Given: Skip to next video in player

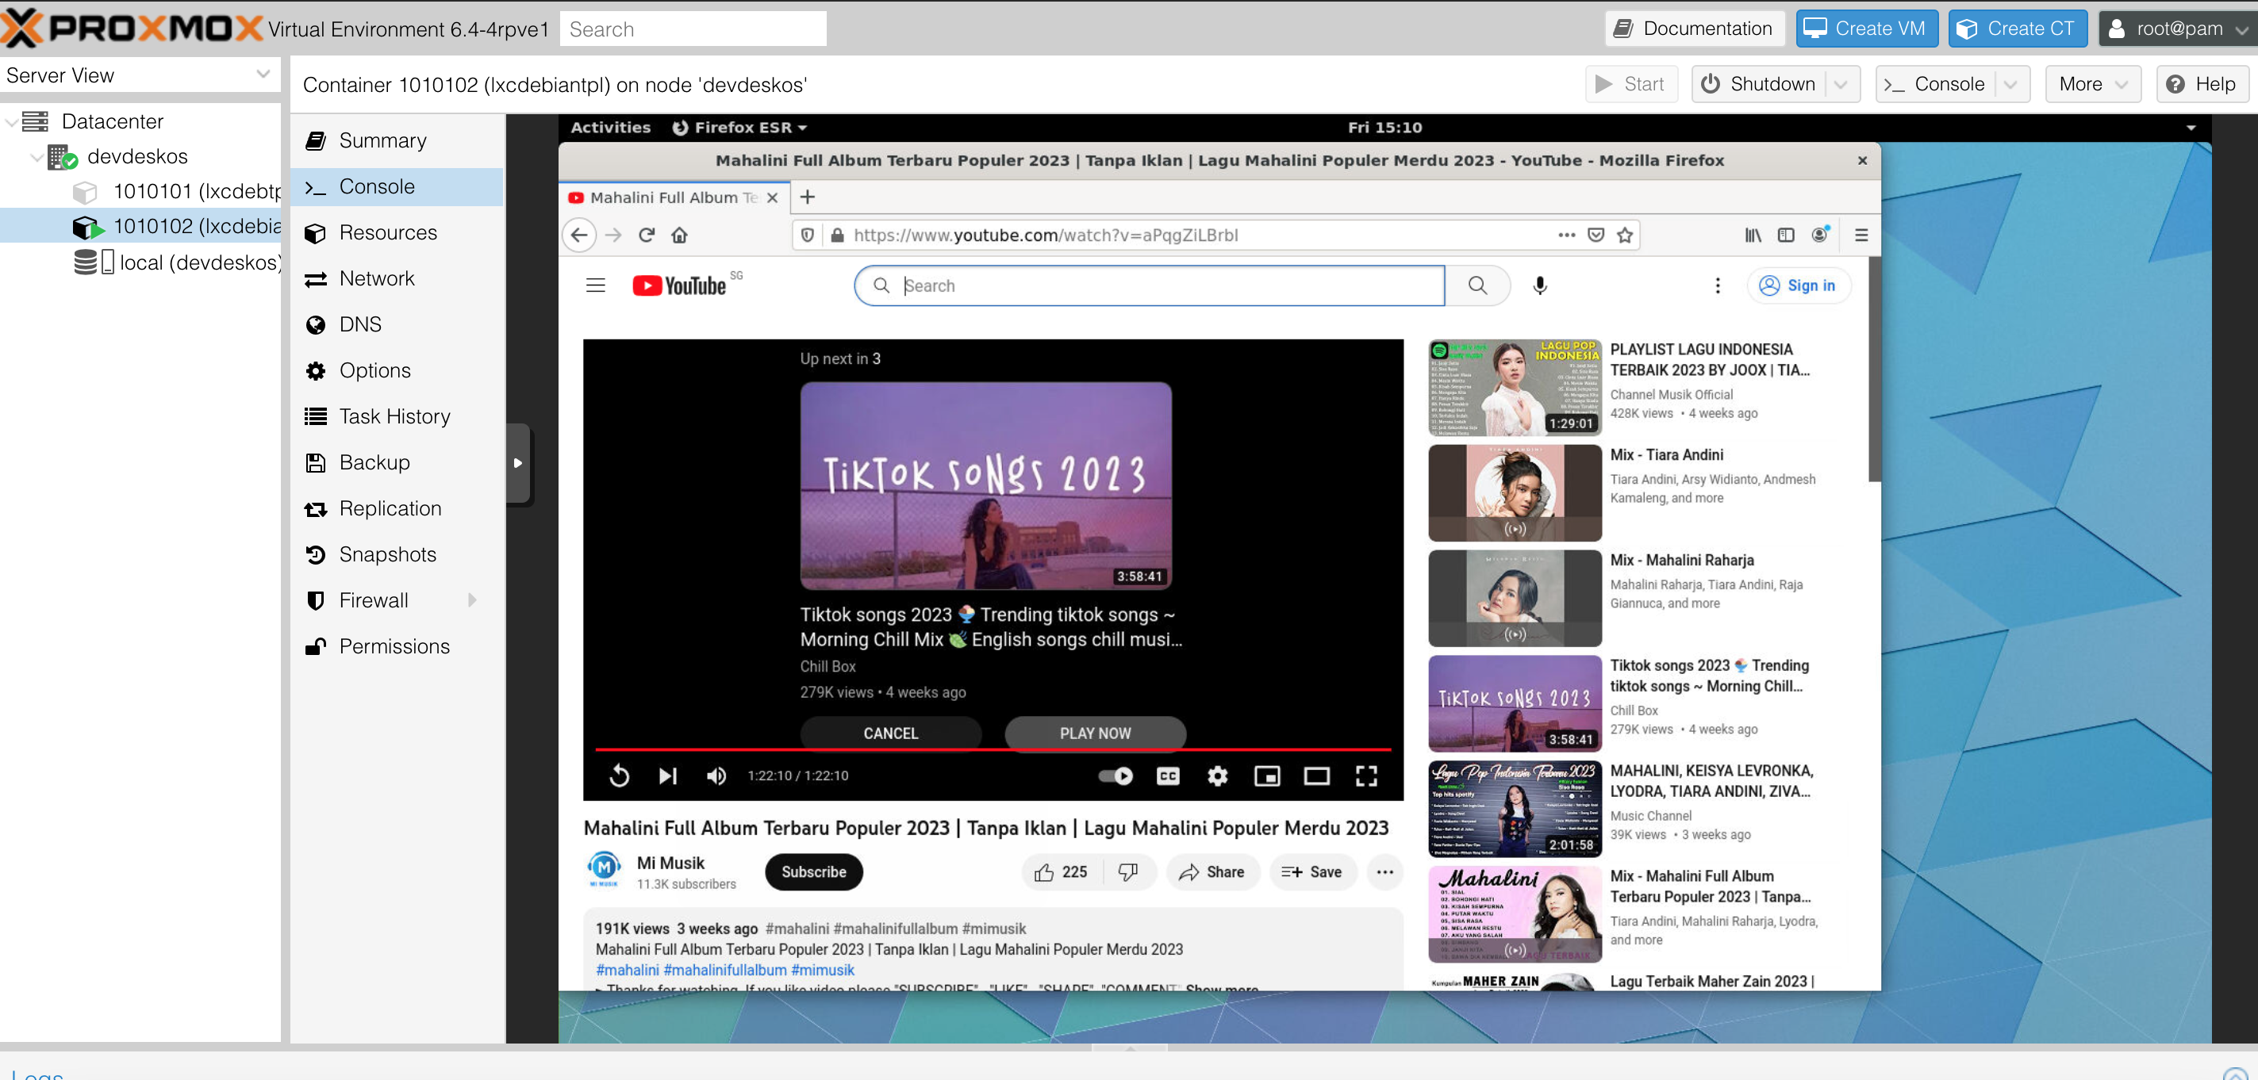Looking at the screenshot, I should [x=667, y=776].
